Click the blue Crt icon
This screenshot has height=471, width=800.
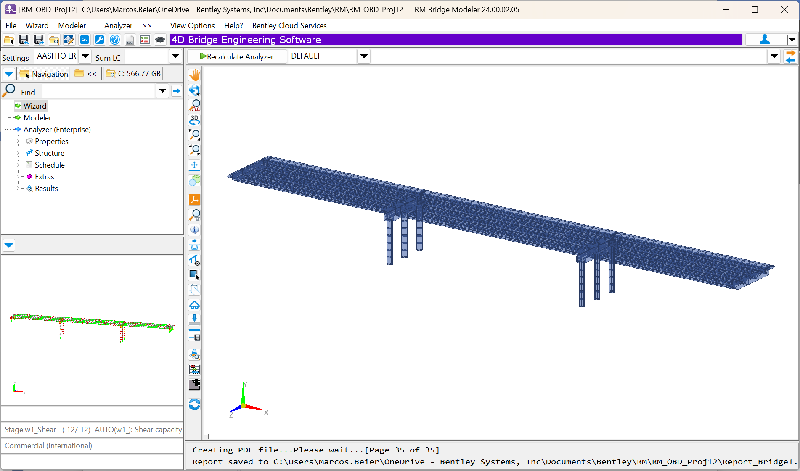tap(85, 40)
